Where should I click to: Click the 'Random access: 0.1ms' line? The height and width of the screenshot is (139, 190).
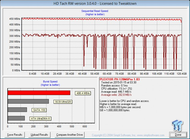tap(114, 86)
